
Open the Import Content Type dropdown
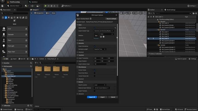104,31
